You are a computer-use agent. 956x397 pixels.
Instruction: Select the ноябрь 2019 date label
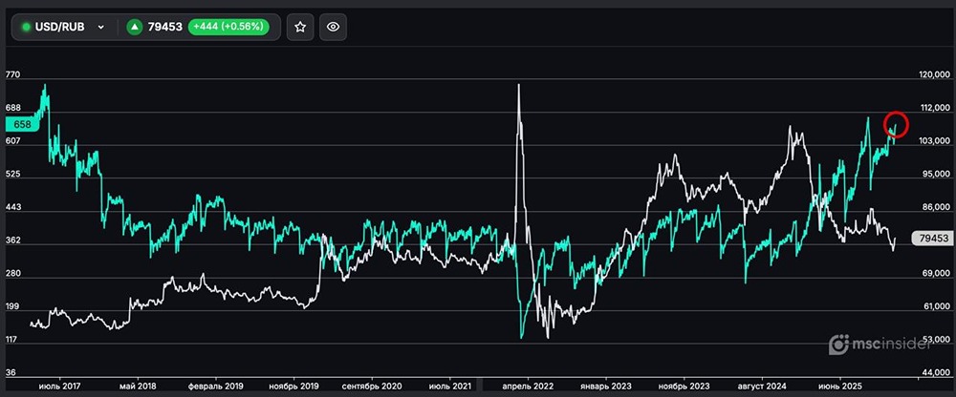pyautogui.click(x=291, y=387)
